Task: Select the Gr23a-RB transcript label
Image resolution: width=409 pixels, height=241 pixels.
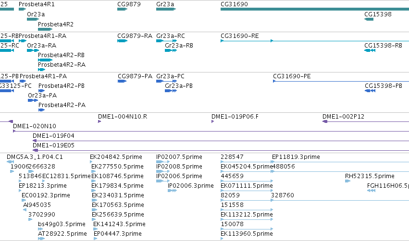Action: pos(179,45)
